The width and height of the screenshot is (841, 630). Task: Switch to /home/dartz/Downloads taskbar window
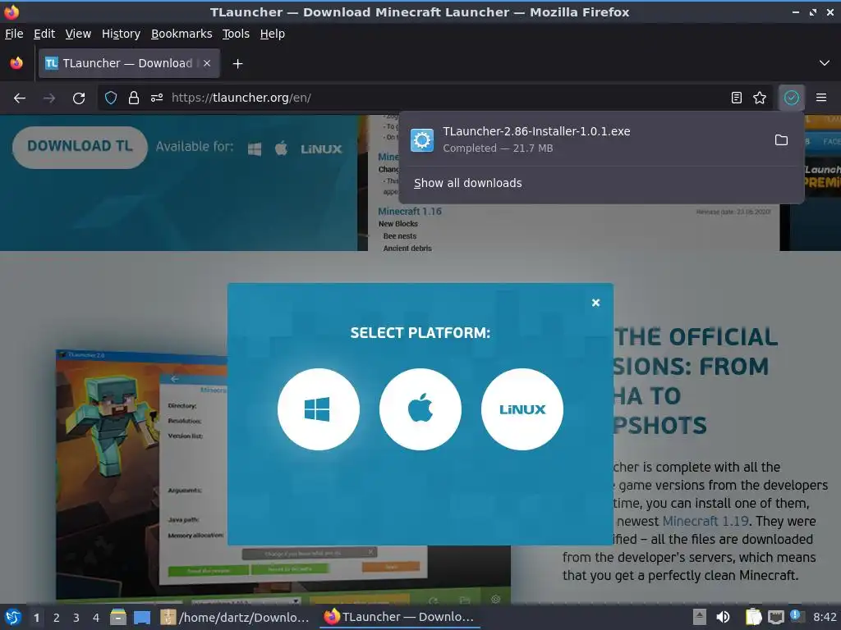click(x=235, y=617)
